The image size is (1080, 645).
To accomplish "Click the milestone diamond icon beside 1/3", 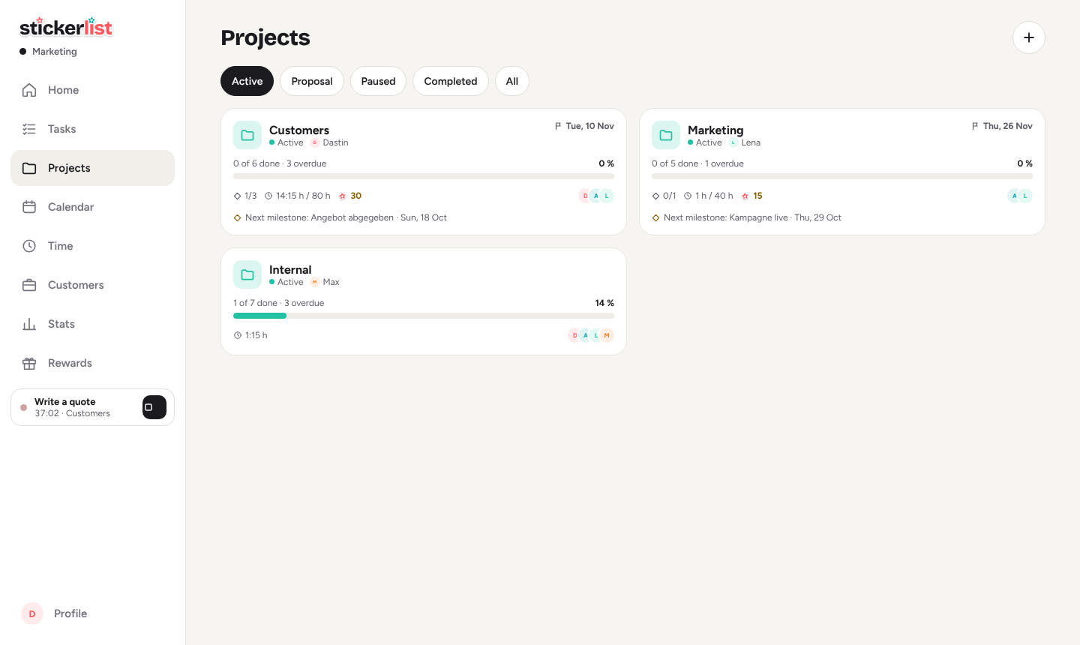I will point(237,196).
